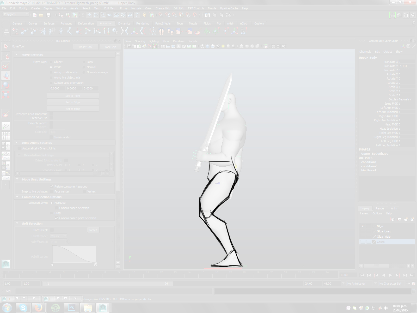The height and width of the screenshot is (313, 417).
Task: Open the No Character Set dropdown
Action: click(x=392, y=284)
